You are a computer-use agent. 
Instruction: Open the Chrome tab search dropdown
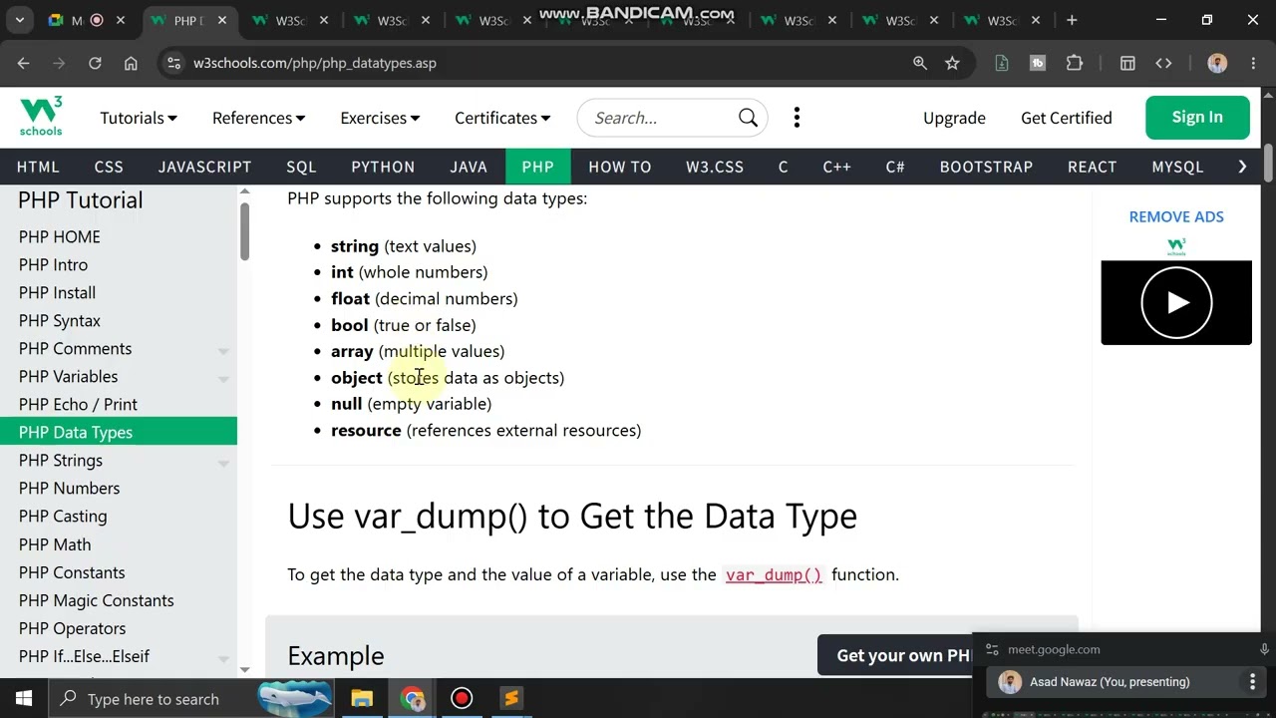tap(20, 20)
